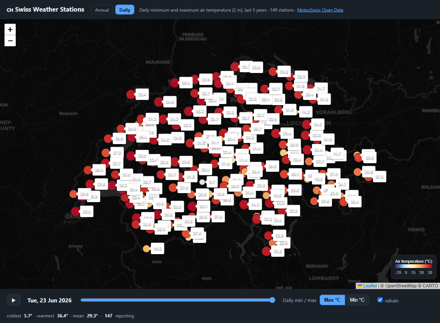
Task: Select the station marker labeled 34.9 near Besançon
Action: (x=158, y=102)
